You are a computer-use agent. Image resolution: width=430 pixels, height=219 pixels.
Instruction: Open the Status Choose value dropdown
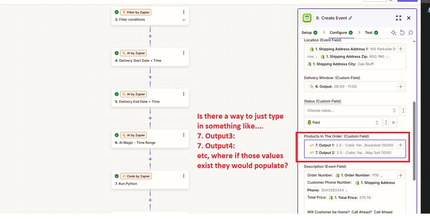click(x=352, y=111)
